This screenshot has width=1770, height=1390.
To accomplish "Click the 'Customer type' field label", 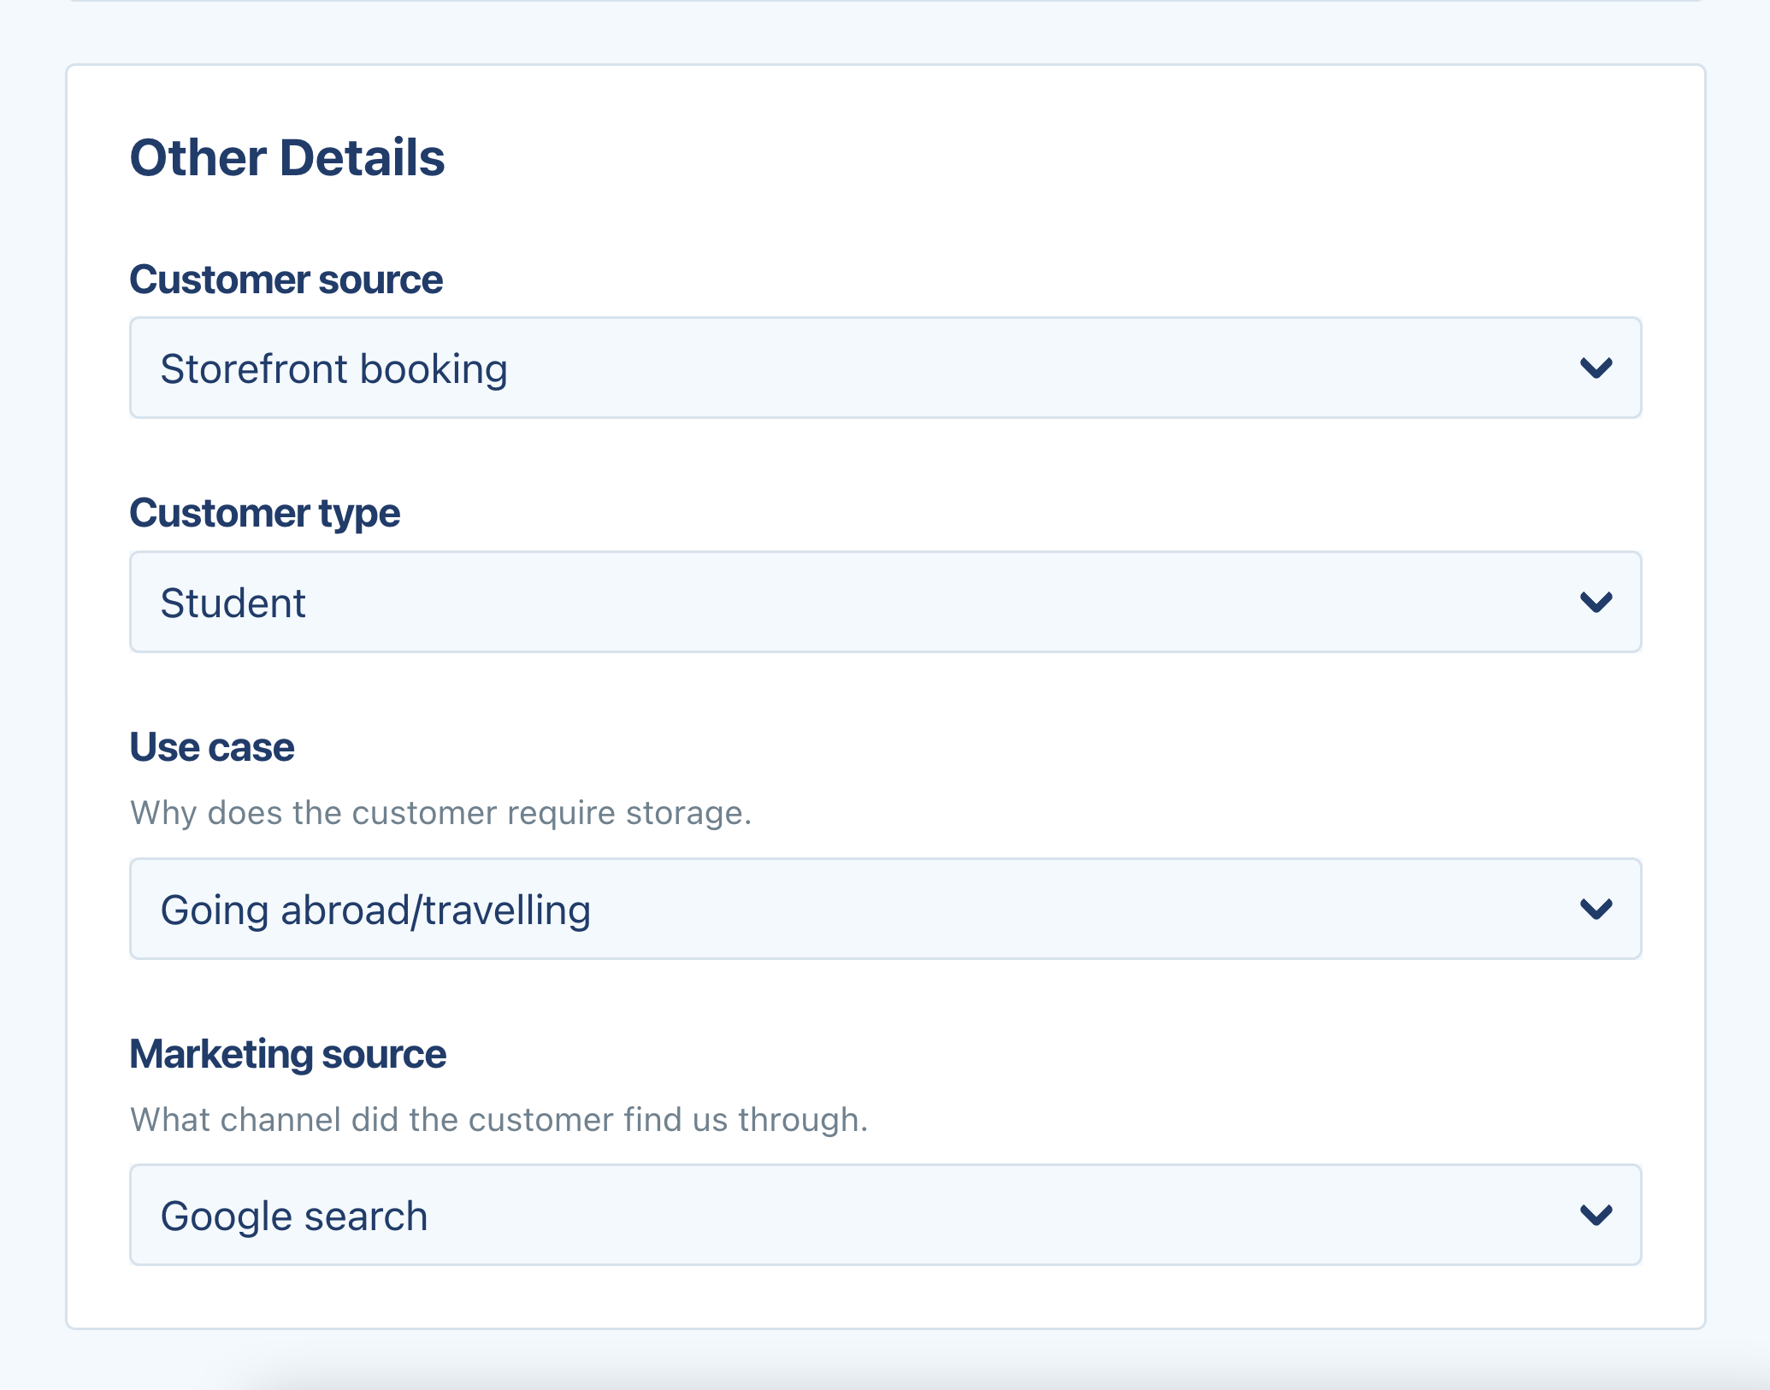I will point(264,514).
